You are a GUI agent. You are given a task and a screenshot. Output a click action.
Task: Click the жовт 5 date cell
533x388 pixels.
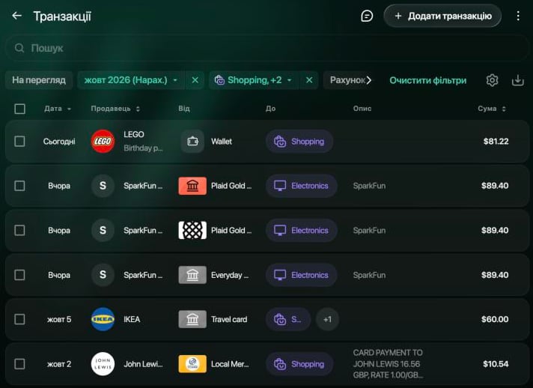click(x=59, y=319)
